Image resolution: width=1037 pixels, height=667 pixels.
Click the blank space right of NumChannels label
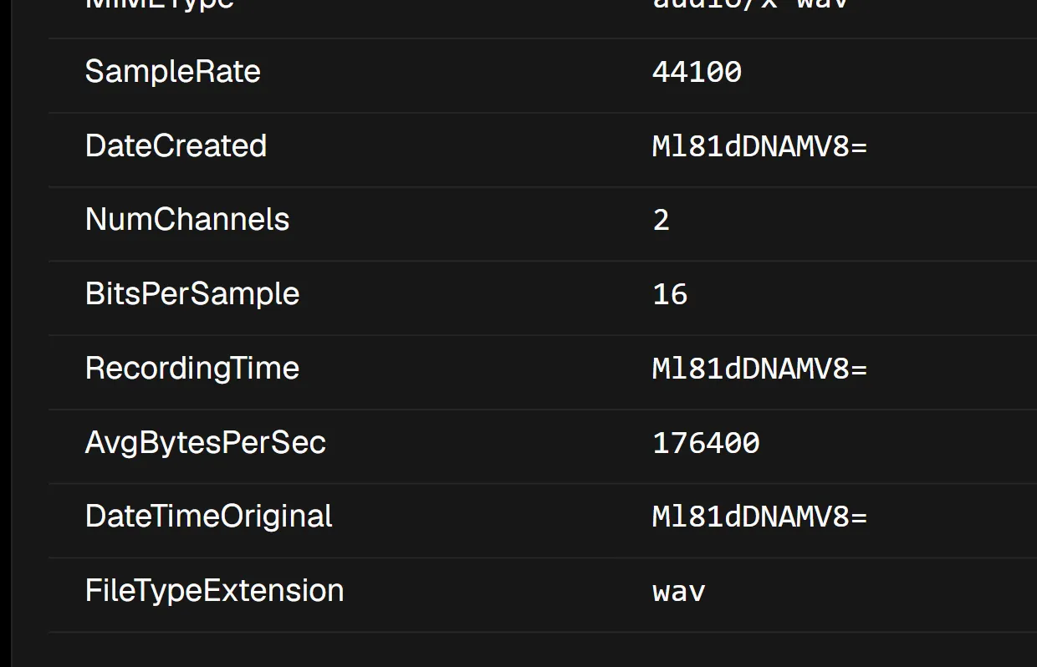point(468,220)
